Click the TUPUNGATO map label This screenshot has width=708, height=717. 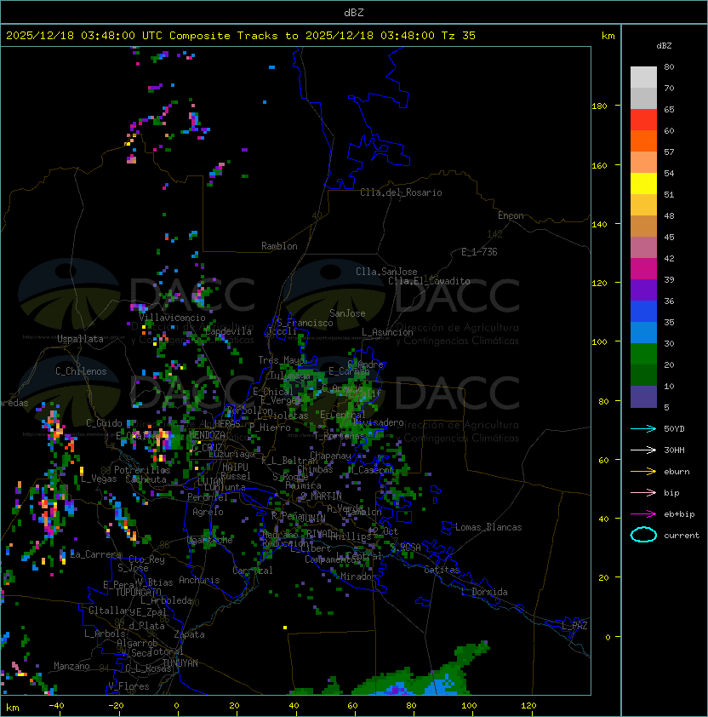click(138, 592)
